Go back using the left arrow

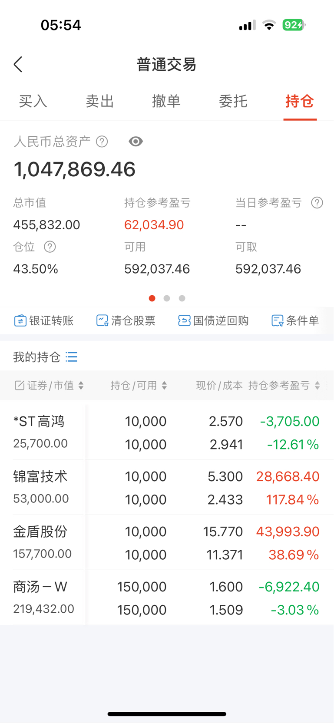[x=18, y=65]
